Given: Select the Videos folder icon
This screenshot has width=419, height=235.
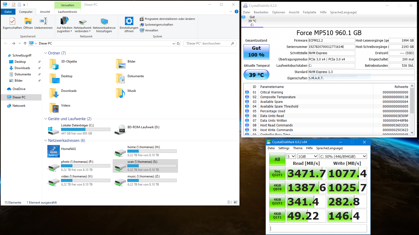Looking at the screenshot, I should tap(54, 108).
